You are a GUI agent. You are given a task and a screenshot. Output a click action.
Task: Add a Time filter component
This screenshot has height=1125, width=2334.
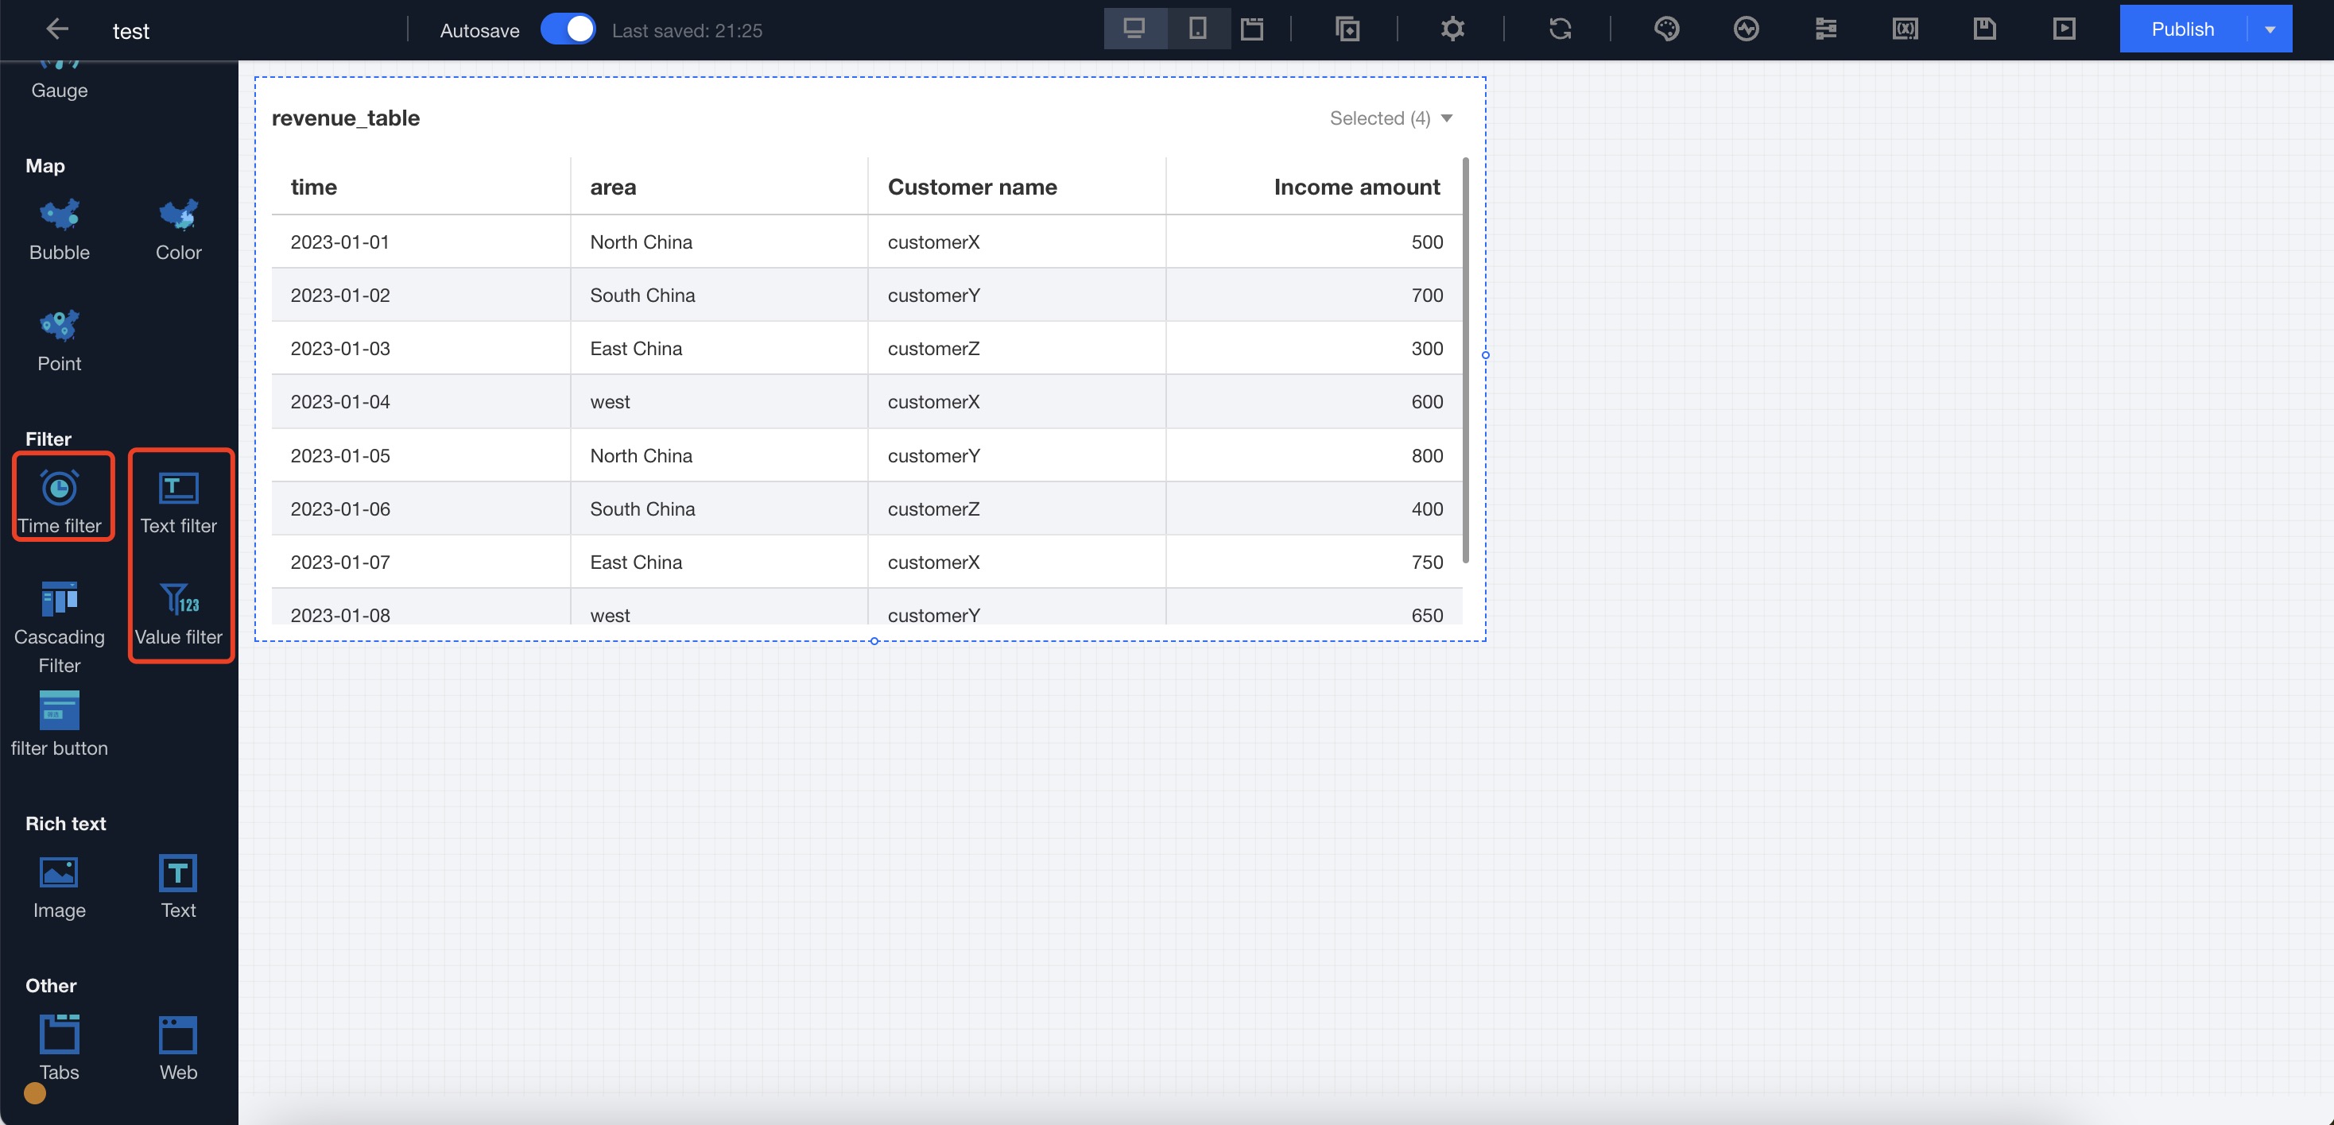point(60,500)
